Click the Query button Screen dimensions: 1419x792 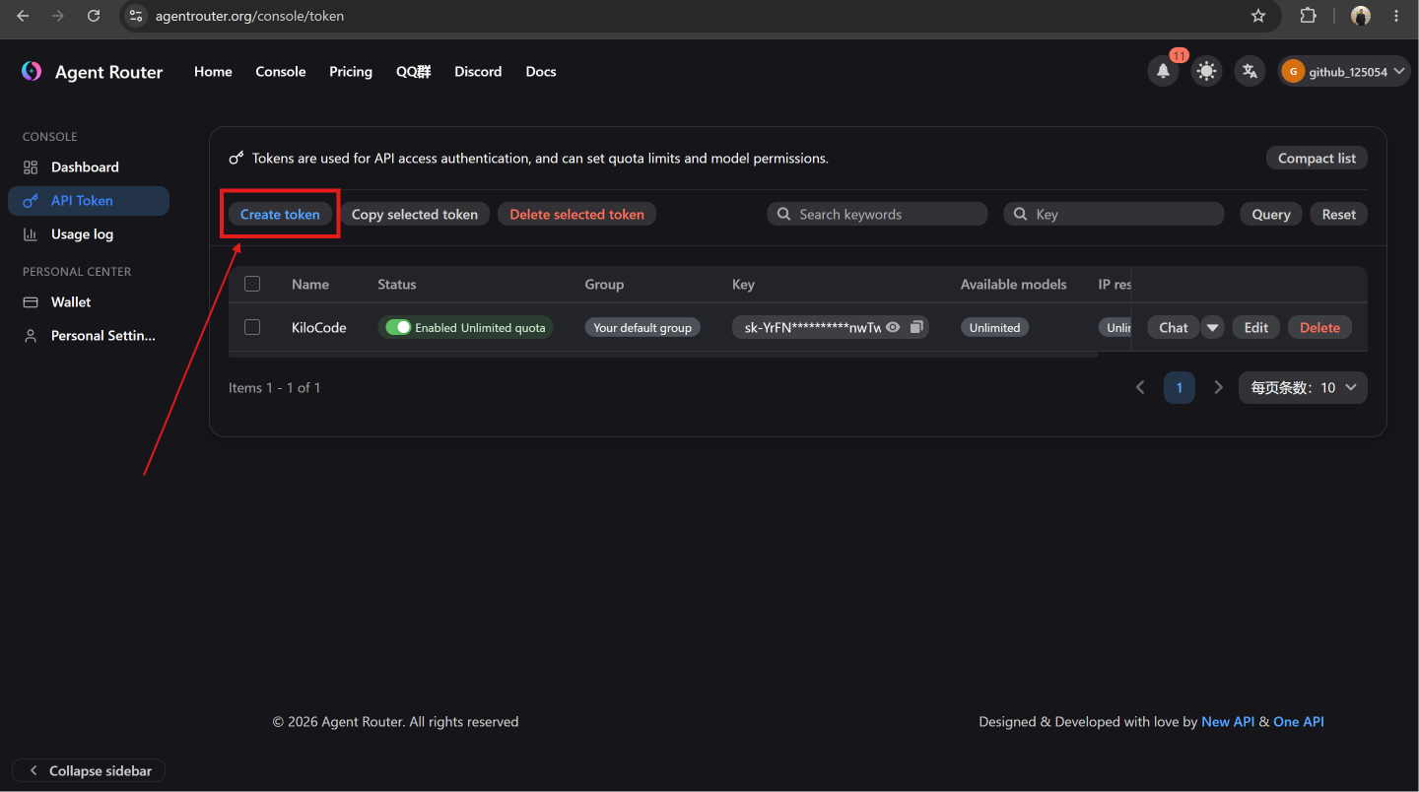[1271, 214]
